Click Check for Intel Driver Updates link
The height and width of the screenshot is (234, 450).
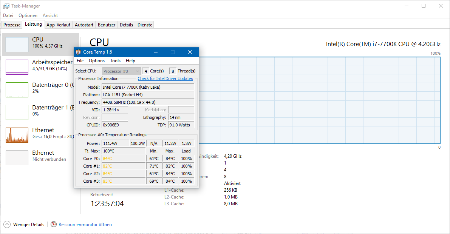tap(165, 79)
